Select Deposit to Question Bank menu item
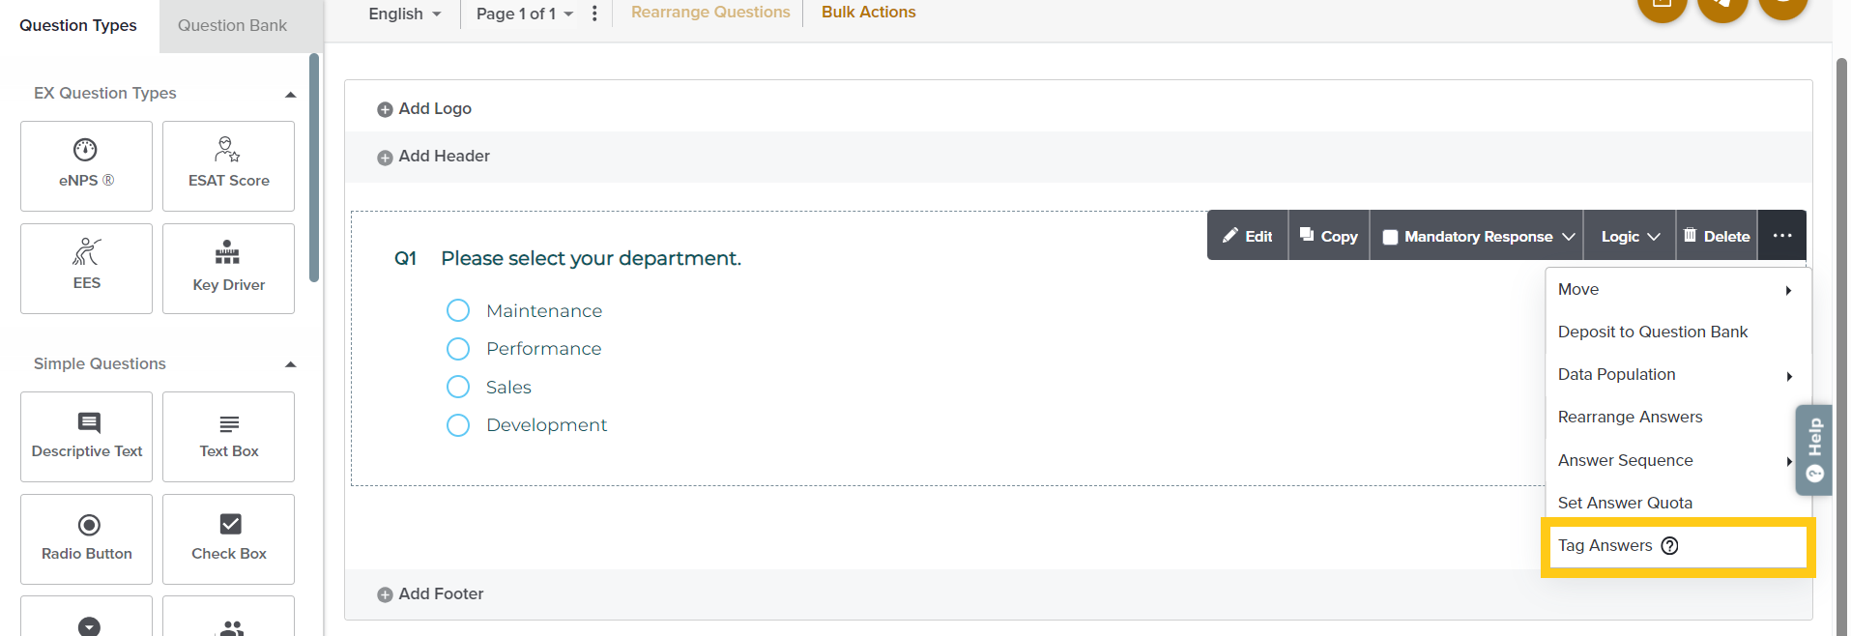Image resolution: width=1851 pixels, height=636 pixels. click(x=1652, y=332)
